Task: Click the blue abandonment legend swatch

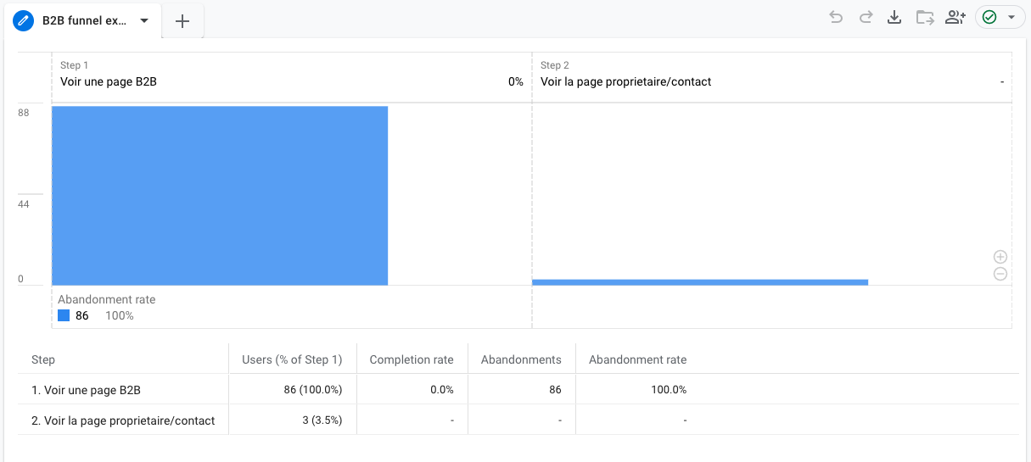Action: tap(64, 315)
